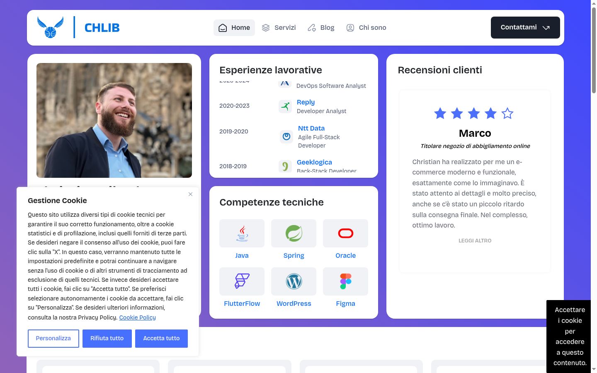The height and width of the screenshot is (373, 597).
Task: Go to the Home menu item
Action: [x=234, y=28]
